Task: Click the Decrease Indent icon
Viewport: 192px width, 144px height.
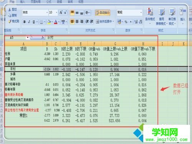Action: pos(87,22)
